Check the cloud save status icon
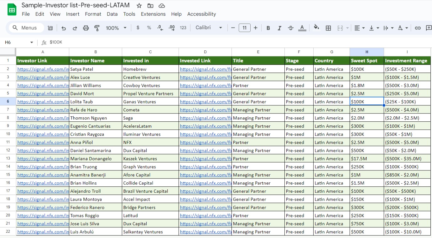The image size is (432, 238). pos(162,6)
